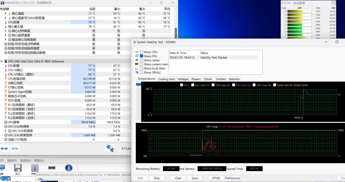The height and width of the screenshot is (182, 345).
Task: Click the flame icon in AIDA64 title bar
Action: coord(134,42)
